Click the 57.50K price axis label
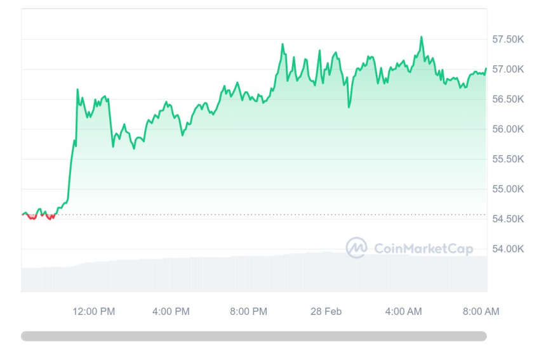 click(508, 39)
